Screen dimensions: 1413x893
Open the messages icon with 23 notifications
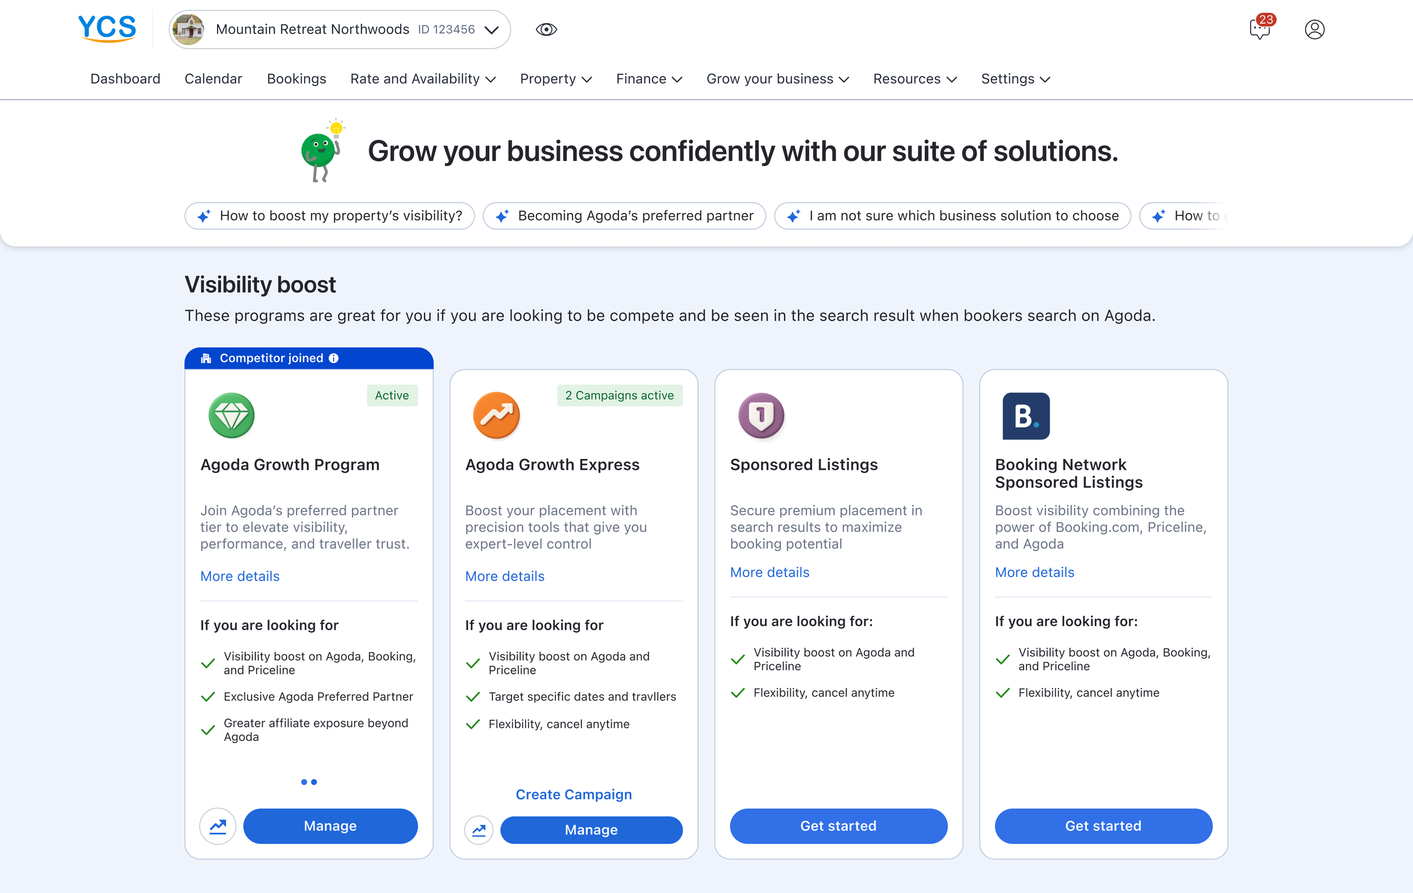tap(1259, 29)
